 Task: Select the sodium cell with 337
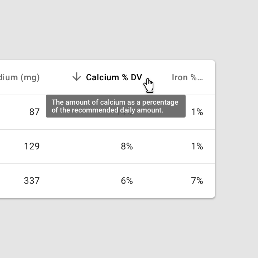click(32, 181)
